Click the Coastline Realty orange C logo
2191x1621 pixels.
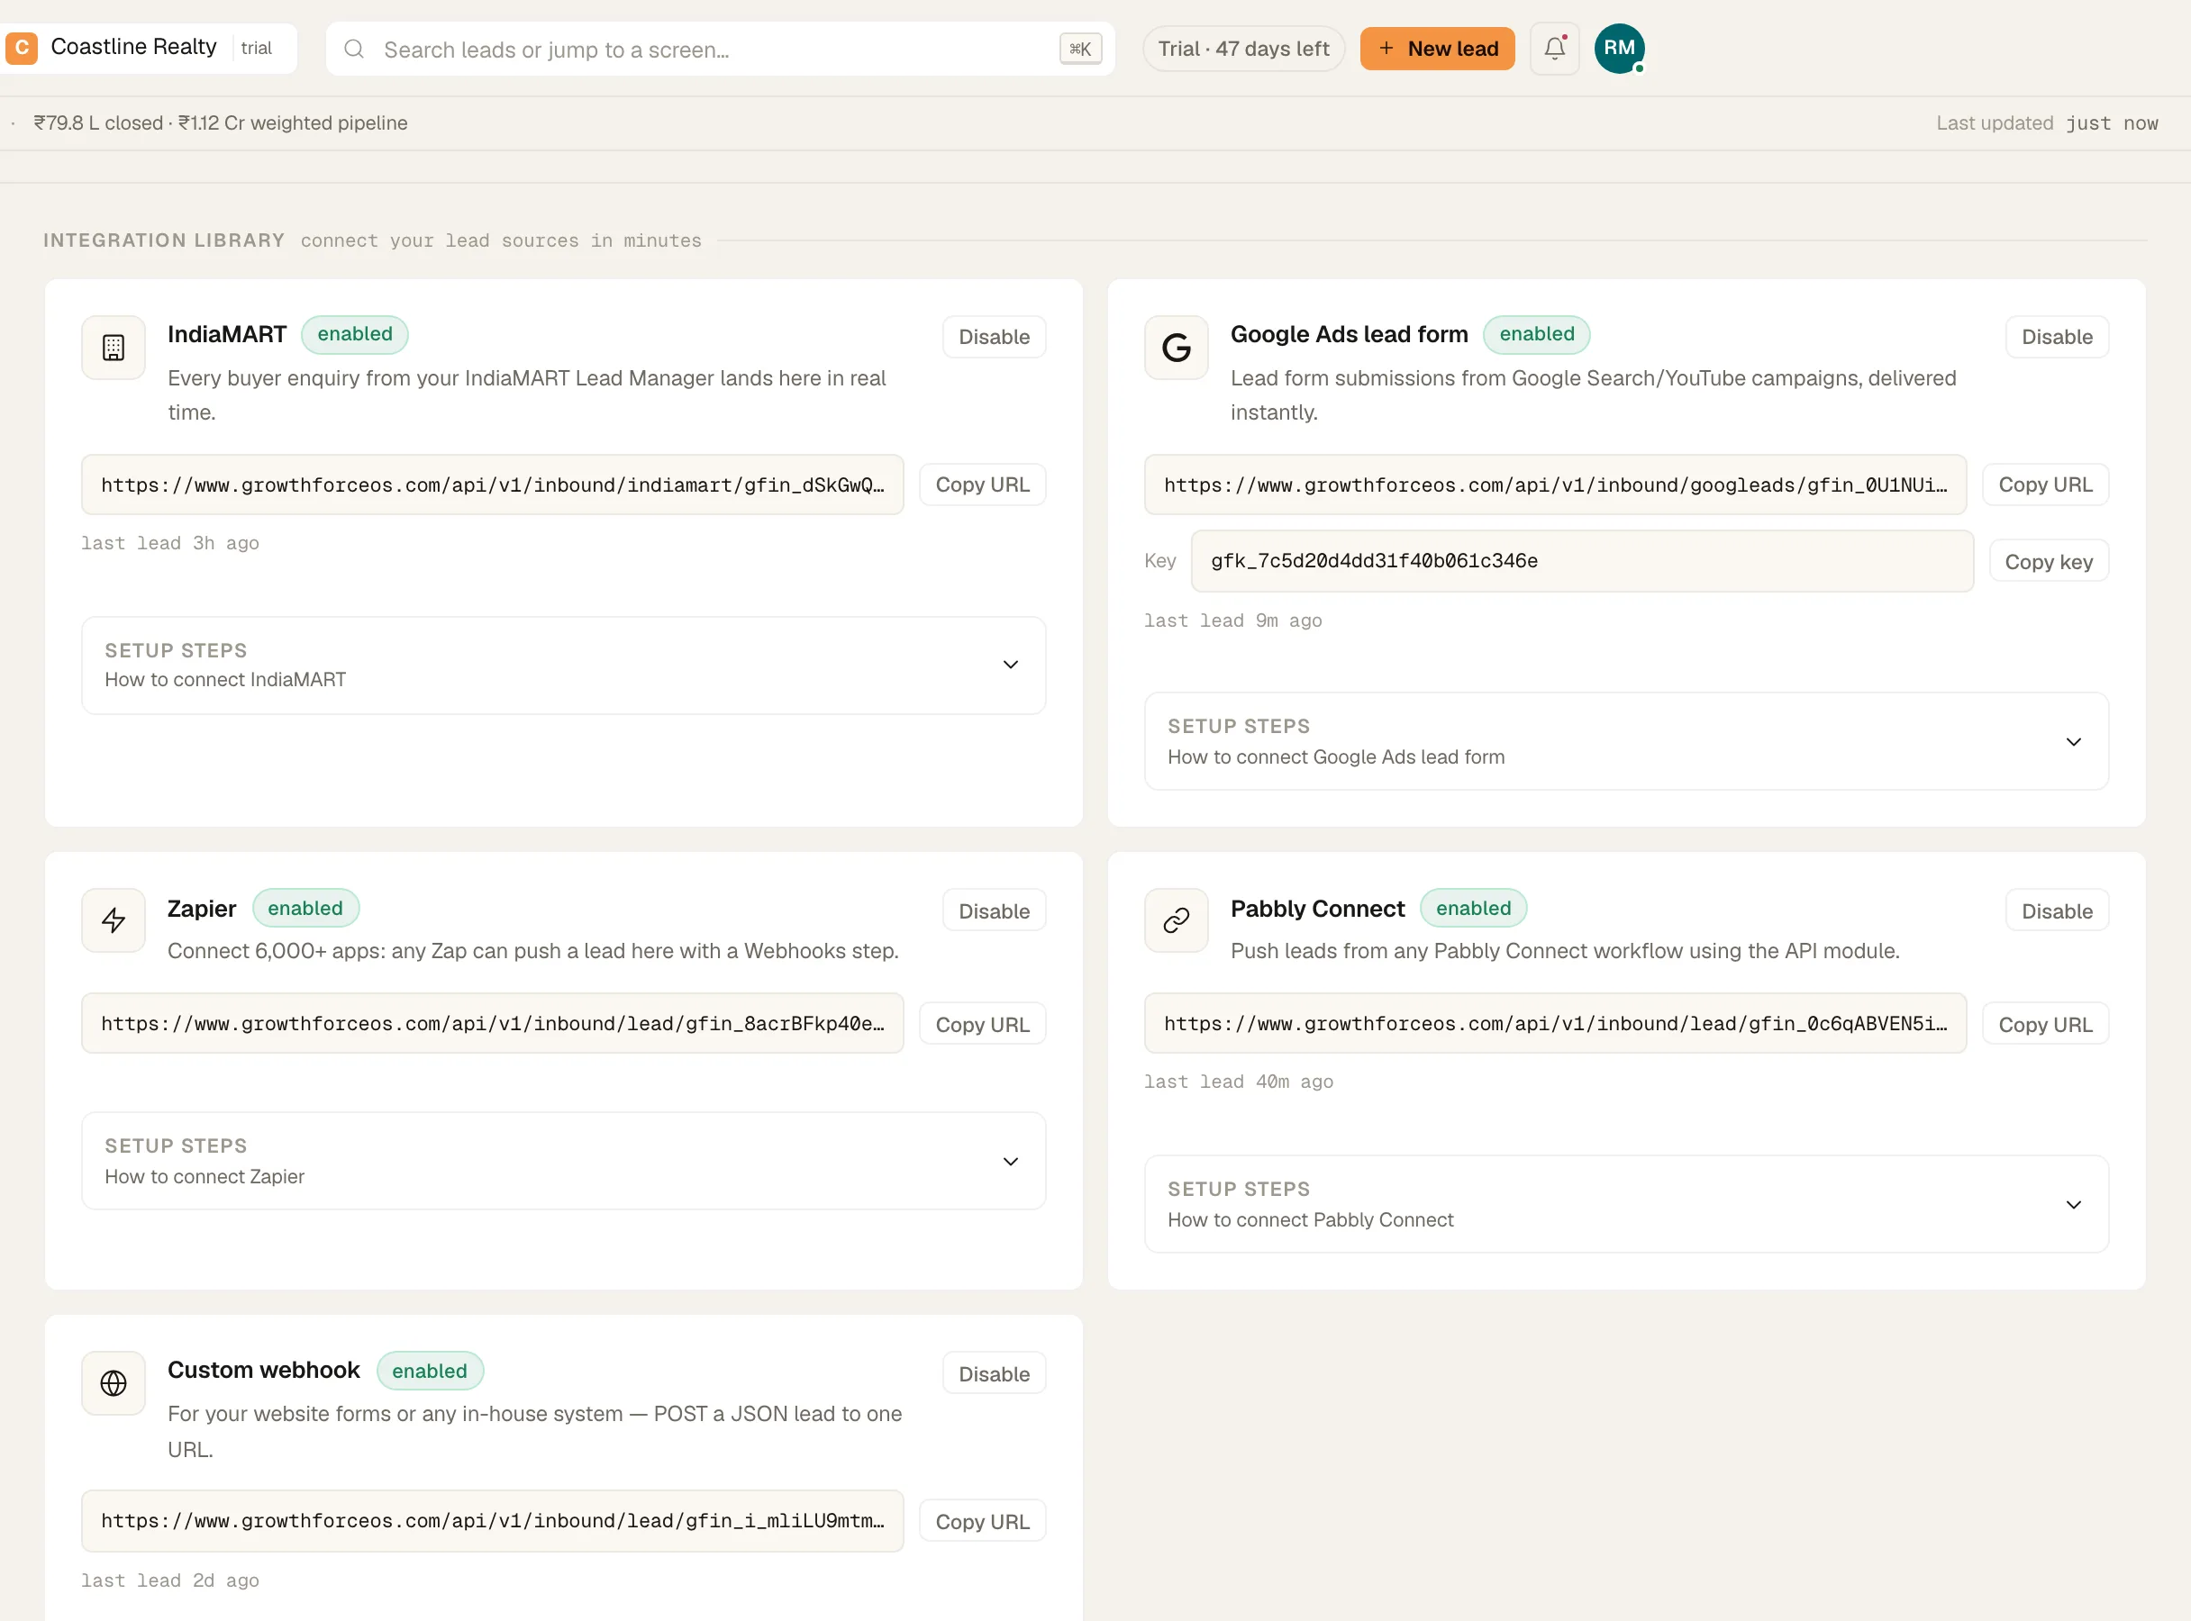click(22, 47)
